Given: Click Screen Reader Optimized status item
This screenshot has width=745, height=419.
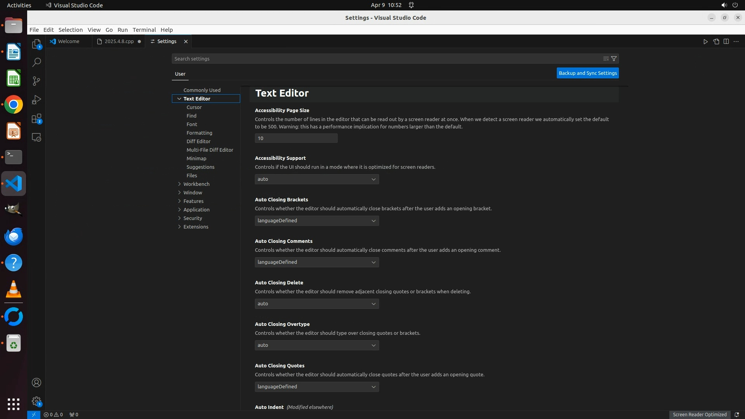Looking at the screenshot, I should [699, 414].
